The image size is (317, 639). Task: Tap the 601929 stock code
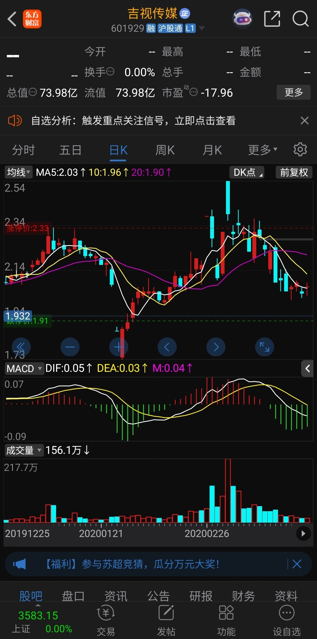[x=128, y=28]
